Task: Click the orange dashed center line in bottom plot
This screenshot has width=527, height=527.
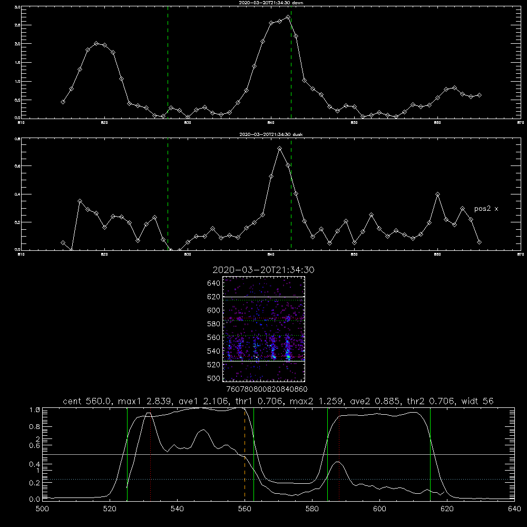Action: tap(245, 454)
